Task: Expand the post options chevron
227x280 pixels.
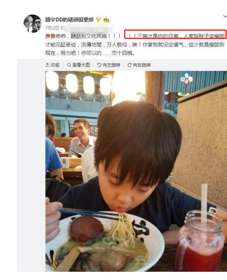Action: point(225,17)
